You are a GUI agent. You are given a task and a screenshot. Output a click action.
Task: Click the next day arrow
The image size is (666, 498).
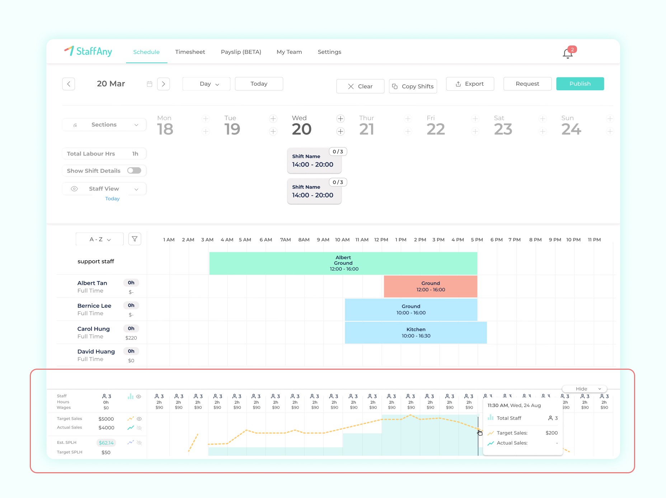[164, 83]
